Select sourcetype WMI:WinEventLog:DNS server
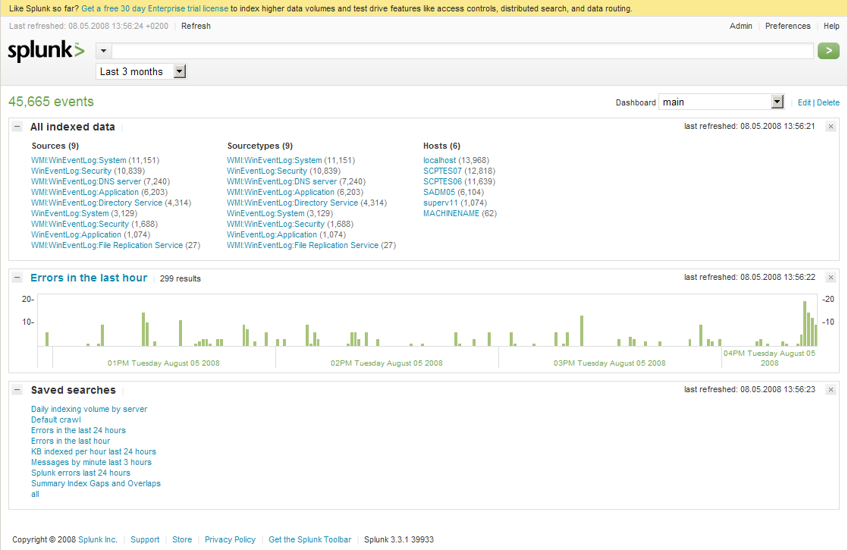Image resolution: width=848 pixels, height=550 pixels. coord(281,182)
